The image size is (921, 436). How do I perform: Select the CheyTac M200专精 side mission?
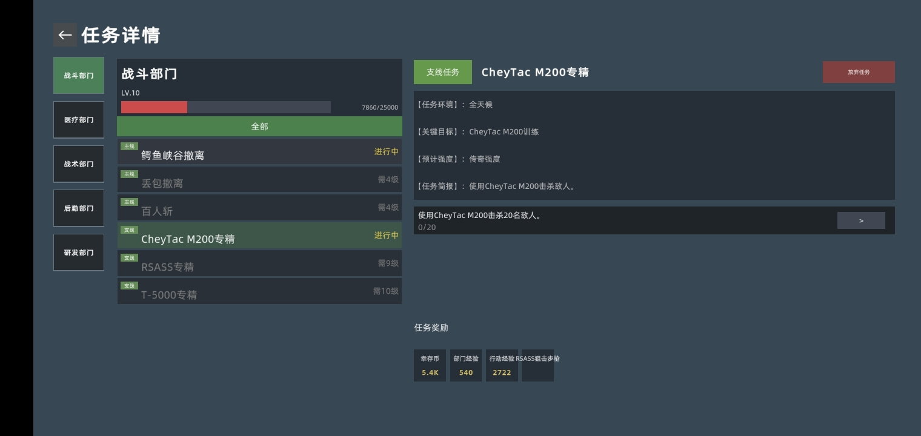tap(259, 235)
